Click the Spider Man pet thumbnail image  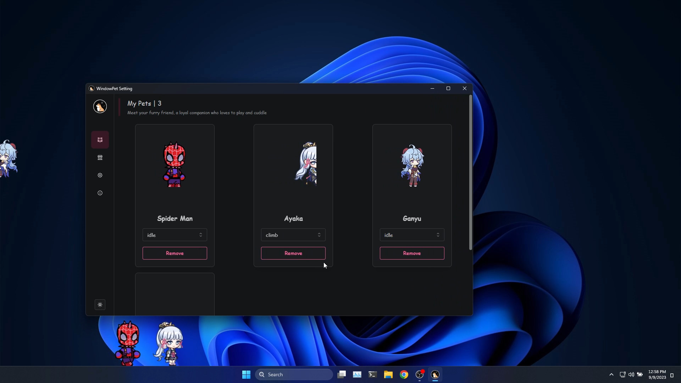(x=174, y=165)
